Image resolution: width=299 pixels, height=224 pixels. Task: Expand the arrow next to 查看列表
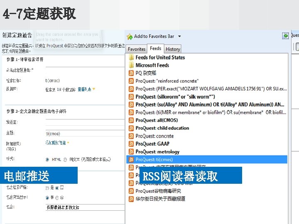(93, 89)
